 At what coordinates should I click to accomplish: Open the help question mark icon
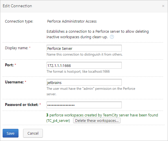tap(112, 37)
